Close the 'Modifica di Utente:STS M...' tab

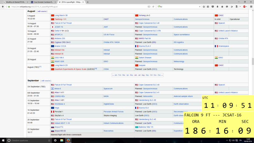coord(27,2)
